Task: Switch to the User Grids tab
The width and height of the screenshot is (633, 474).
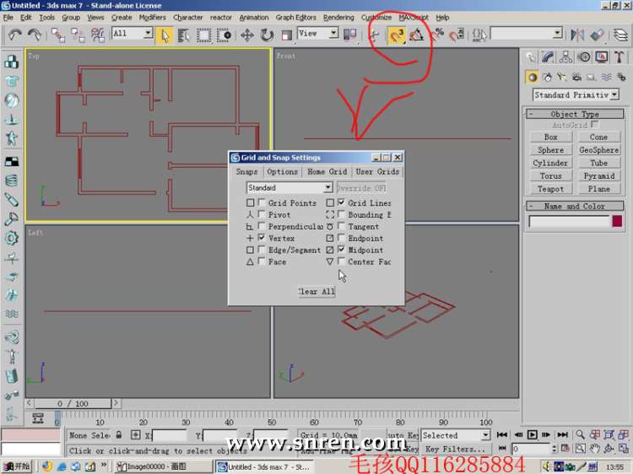Action: click(377, 172)
